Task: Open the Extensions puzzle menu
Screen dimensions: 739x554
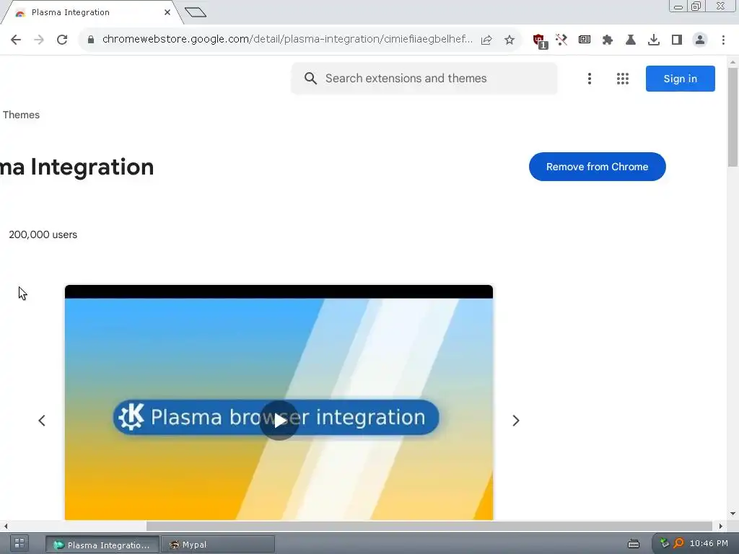Action: tap(607, 40)
